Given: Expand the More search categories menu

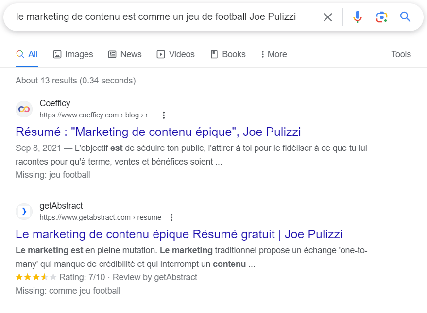Looking at the screenshot, I should [x=273, y=54].
